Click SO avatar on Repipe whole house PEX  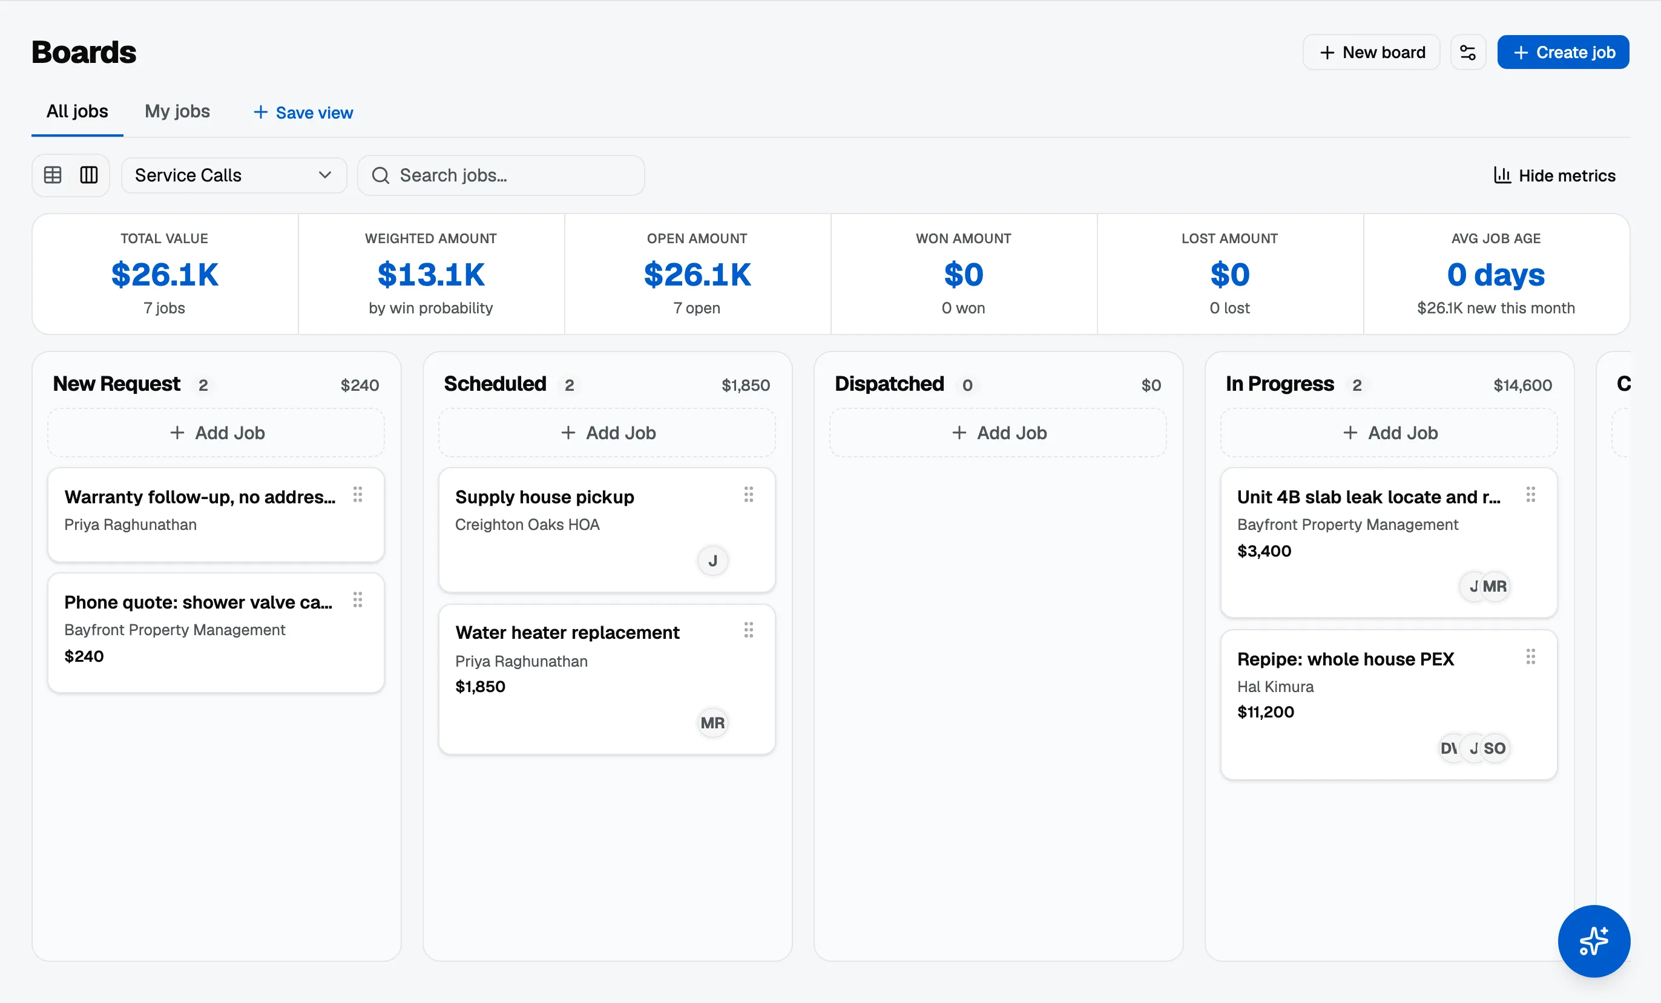1495,748
